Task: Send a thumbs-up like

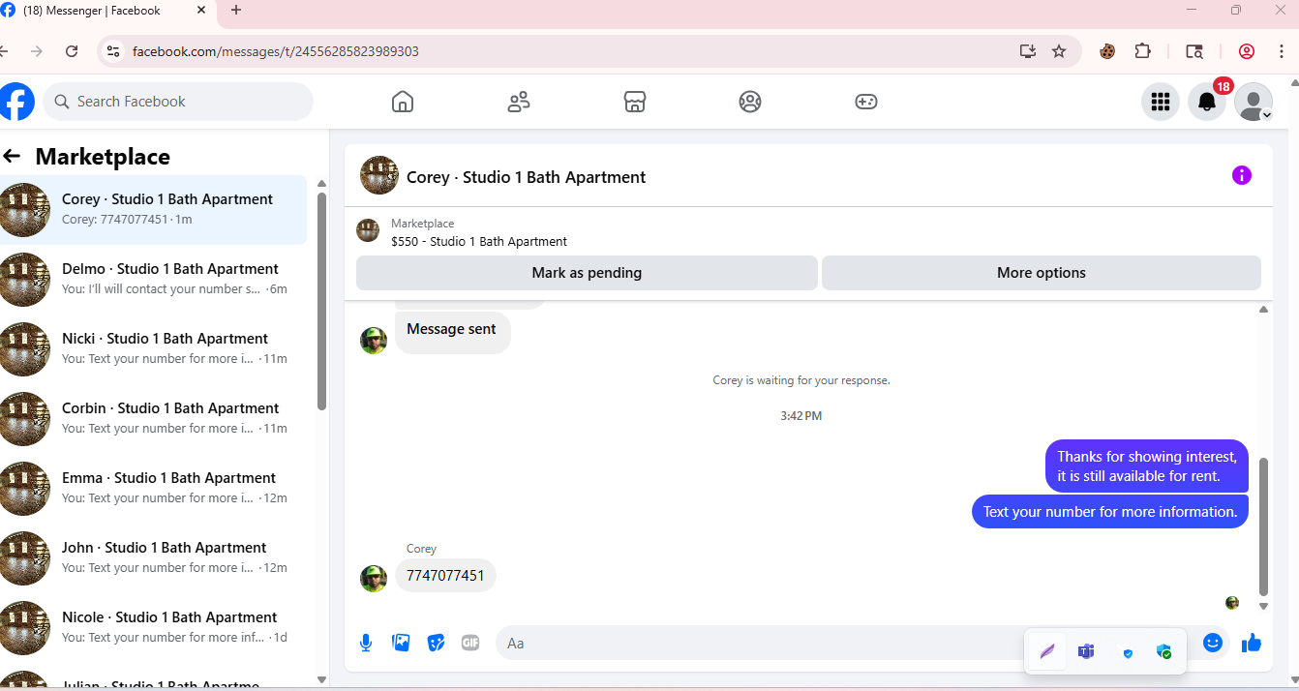Action: 1252,643
